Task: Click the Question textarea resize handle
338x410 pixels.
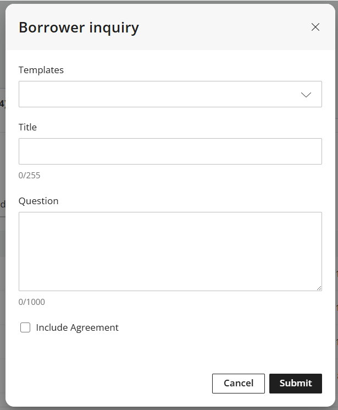Action: coord(318,287)
